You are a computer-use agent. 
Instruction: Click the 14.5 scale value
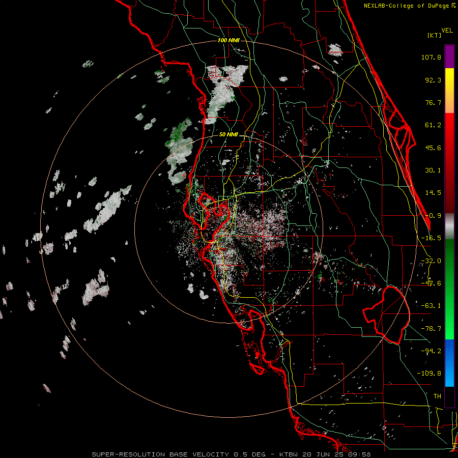click(433, 193)
